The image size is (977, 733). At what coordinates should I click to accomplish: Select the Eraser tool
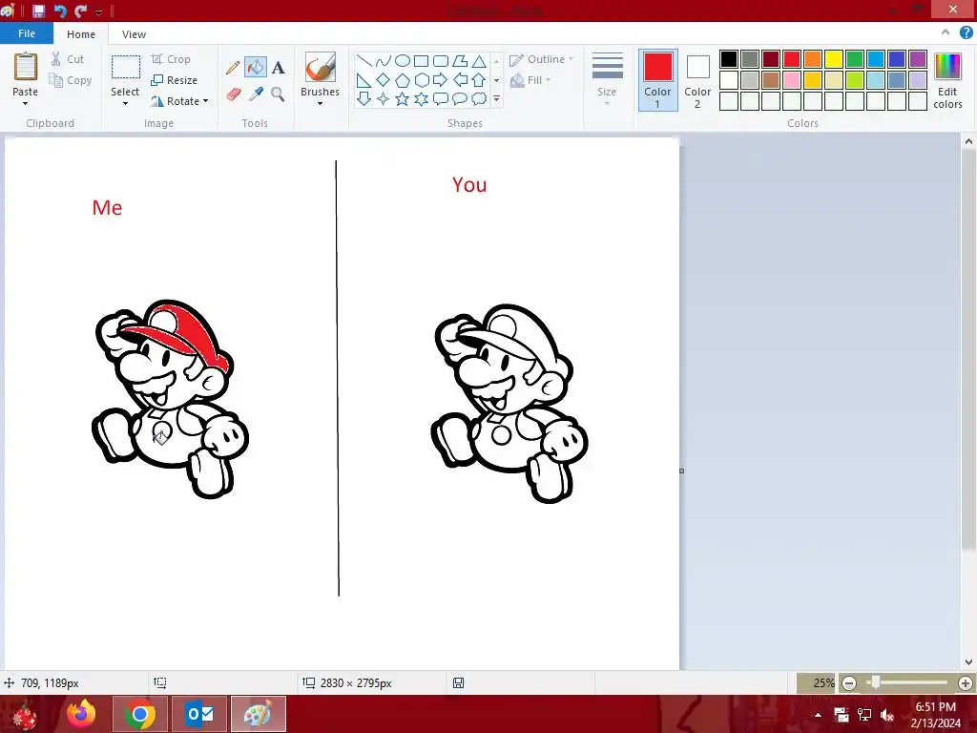[233, 94]
